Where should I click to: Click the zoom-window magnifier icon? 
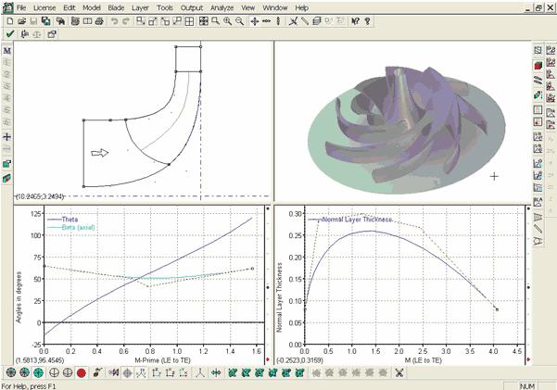(x=216, y=21)
